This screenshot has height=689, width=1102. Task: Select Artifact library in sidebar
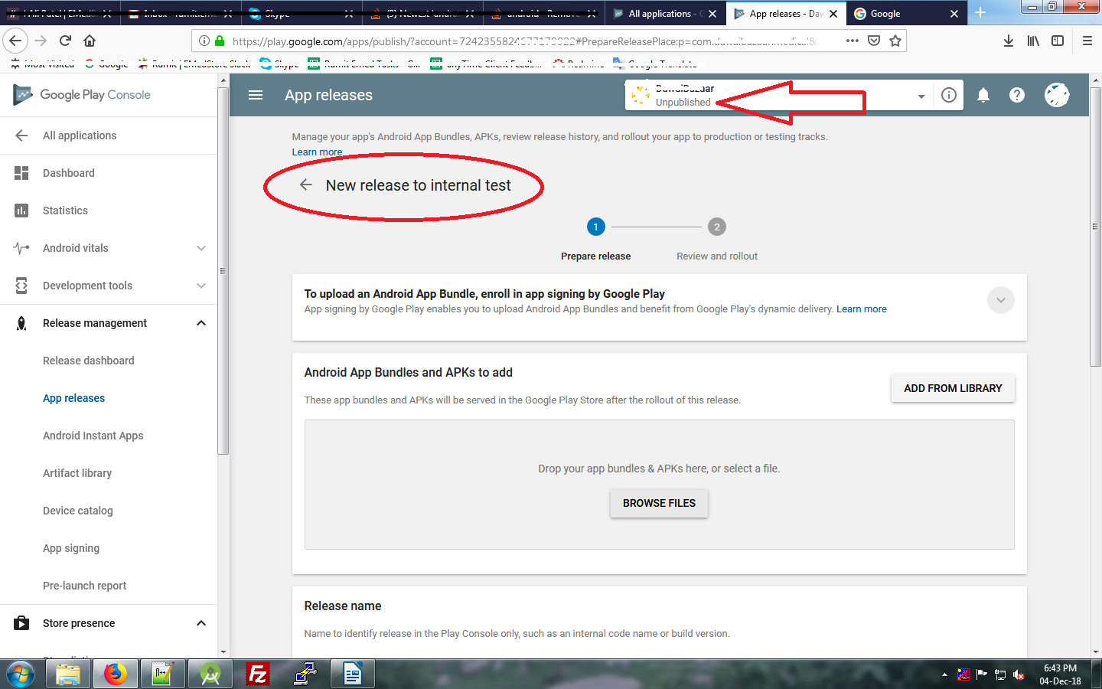click(x=77, y=473)
